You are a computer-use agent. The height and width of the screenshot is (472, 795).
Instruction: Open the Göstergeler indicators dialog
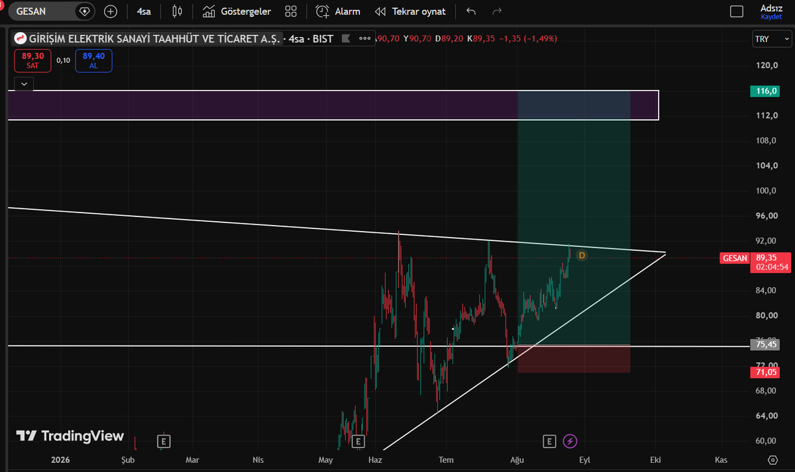[x=237, y=11]
